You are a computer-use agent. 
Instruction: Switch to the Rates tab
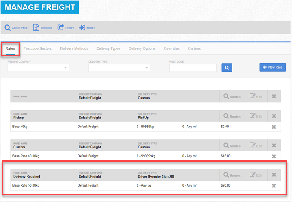10,48
